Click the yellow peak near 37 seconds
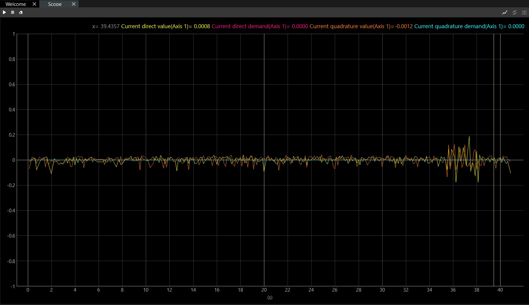Screen dimensions: 529x305 (469, 137)
